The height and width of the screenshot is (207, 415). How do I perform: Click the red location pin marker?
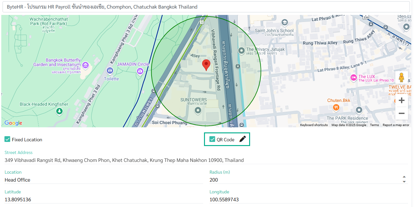click(x=206, y=64)
